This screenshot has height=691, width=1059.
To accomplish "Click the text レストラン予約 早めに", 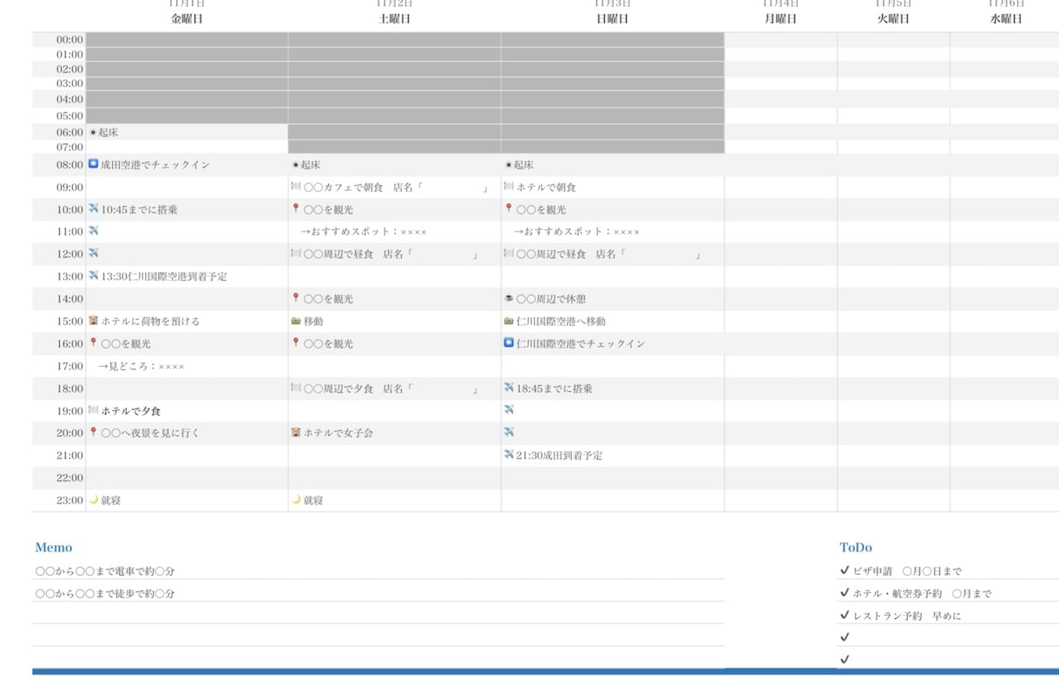I will pyautogui.click(x=907, y=616).
